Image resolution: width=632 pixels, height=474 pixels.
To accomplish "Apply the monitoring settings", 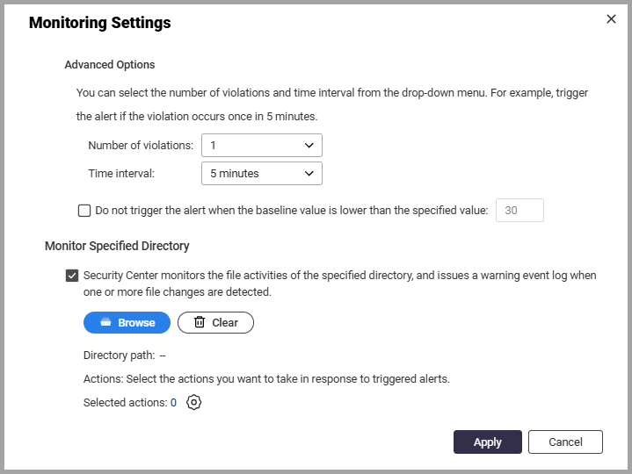I will [x=487, y=442].
